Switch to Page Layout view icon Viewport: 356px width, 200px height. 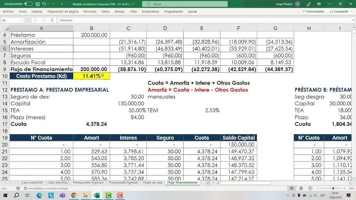301,188
